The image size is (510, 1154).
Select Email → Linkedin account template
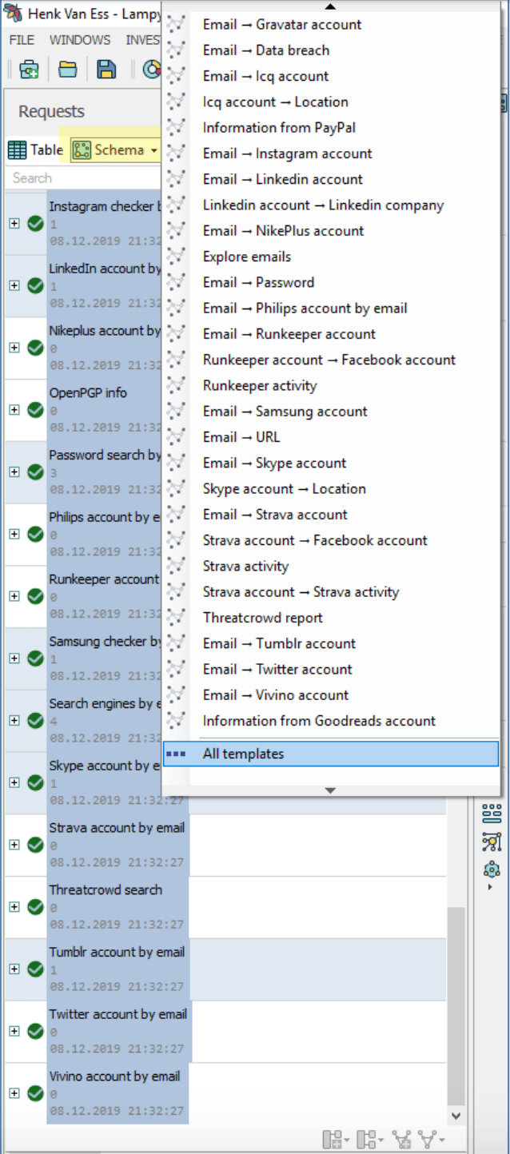point(283,179)
